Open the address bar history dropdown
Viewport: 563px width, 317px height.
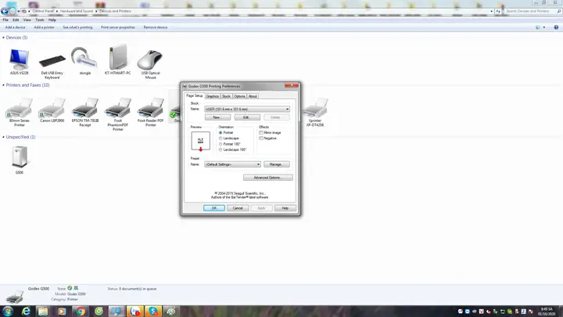[x=491, y=11]
